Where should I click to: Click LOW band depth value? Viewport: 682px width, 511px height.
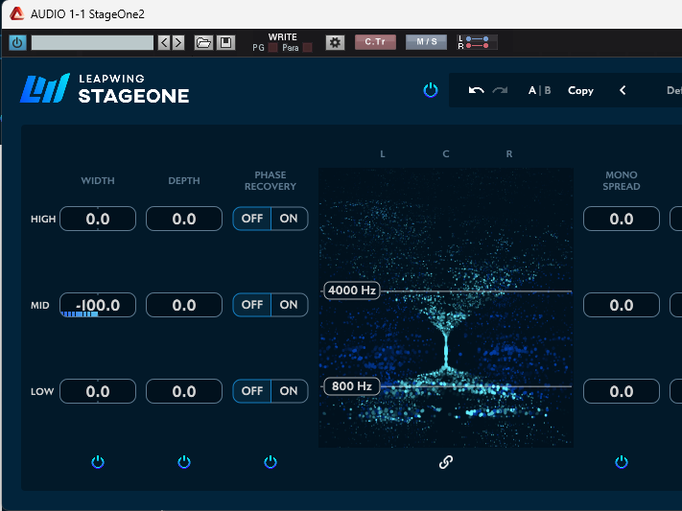click(x=184, y=391)
